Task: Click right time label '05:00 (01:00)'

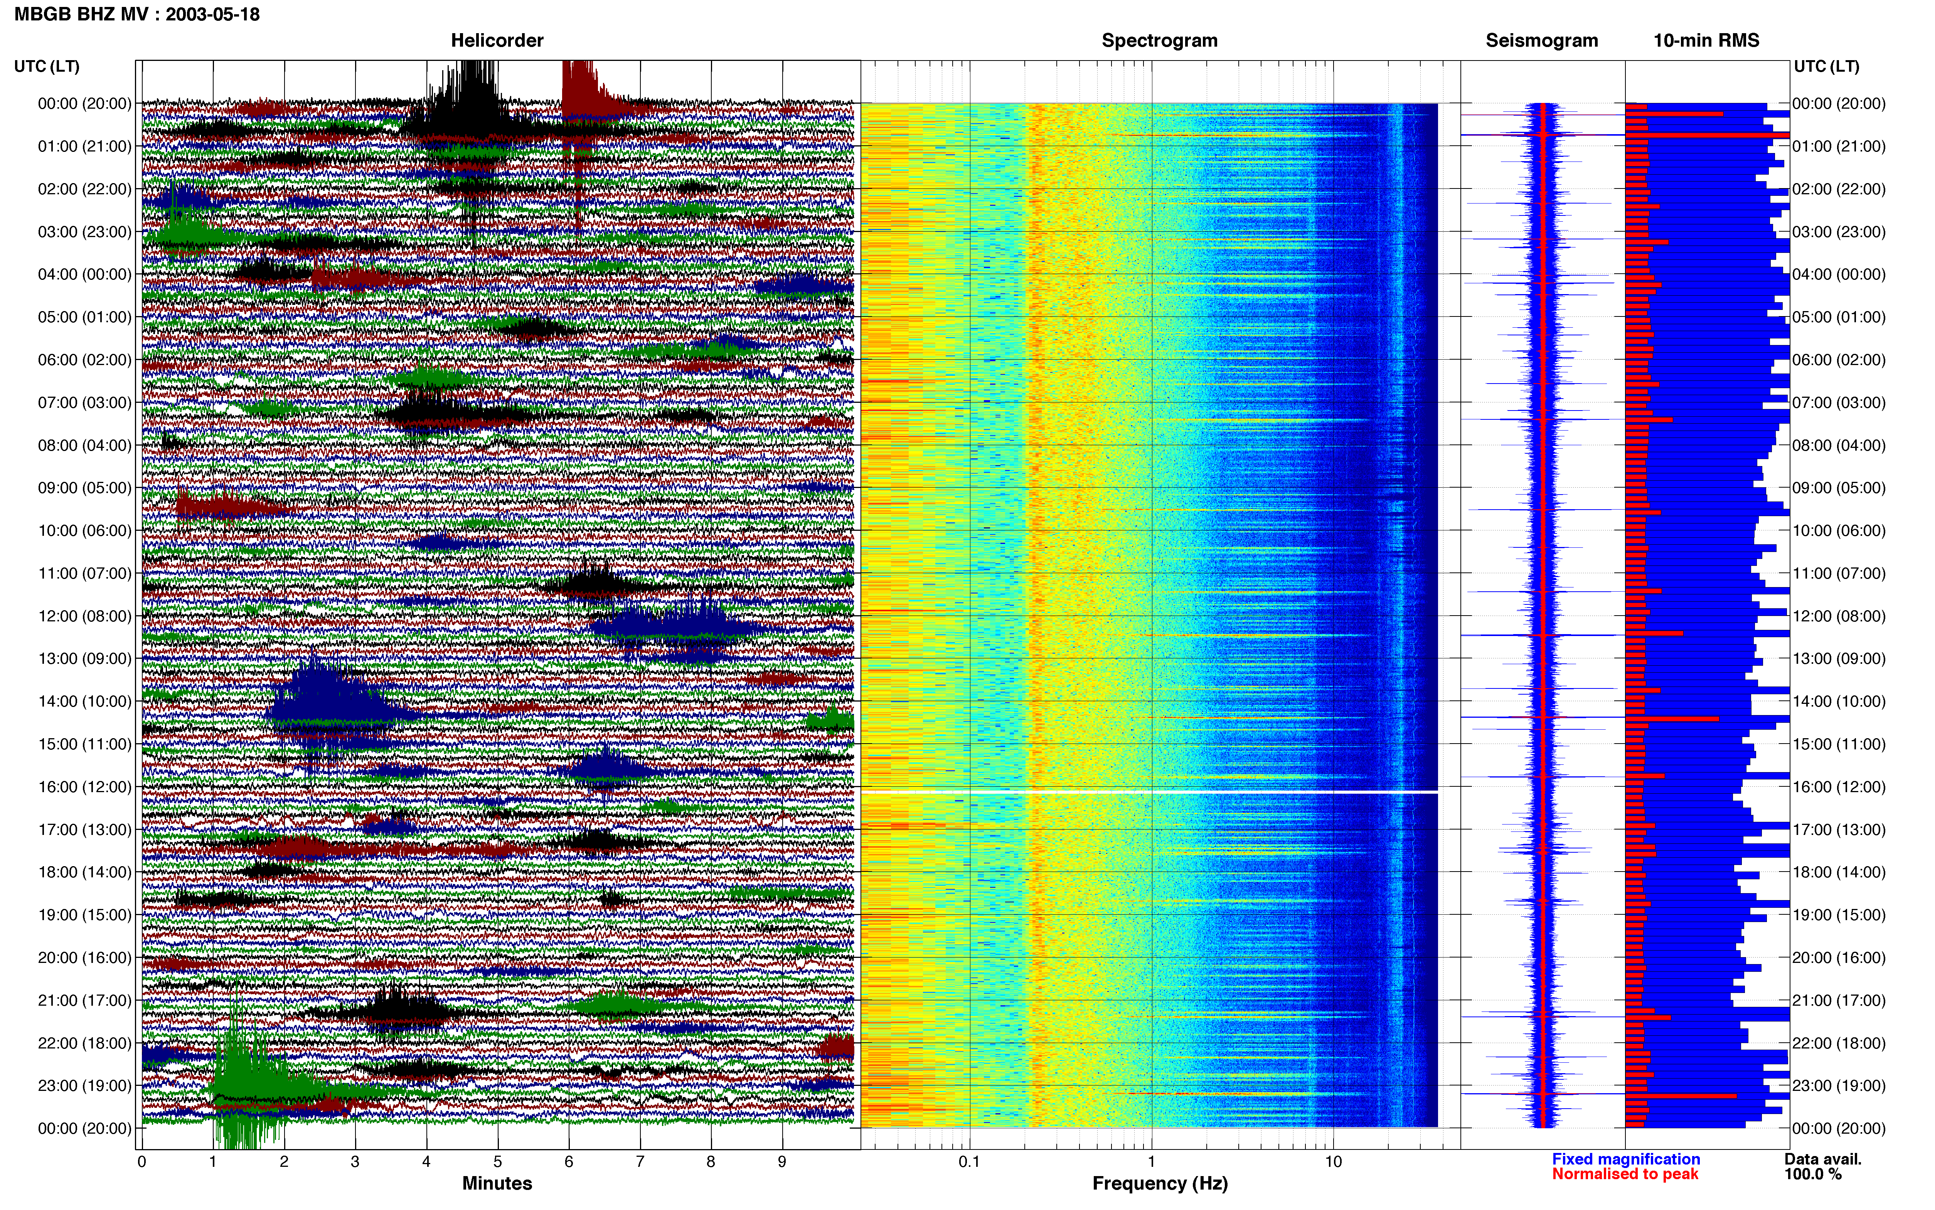Action: (1839, 317)
